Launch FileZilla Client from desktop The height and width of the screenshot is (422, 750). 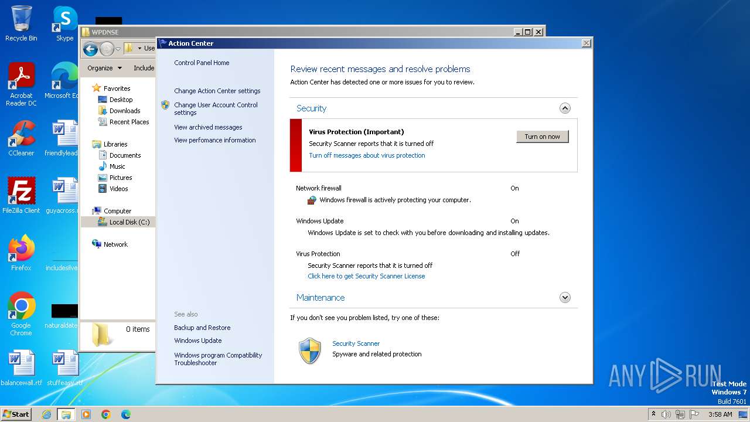point(21,196)
